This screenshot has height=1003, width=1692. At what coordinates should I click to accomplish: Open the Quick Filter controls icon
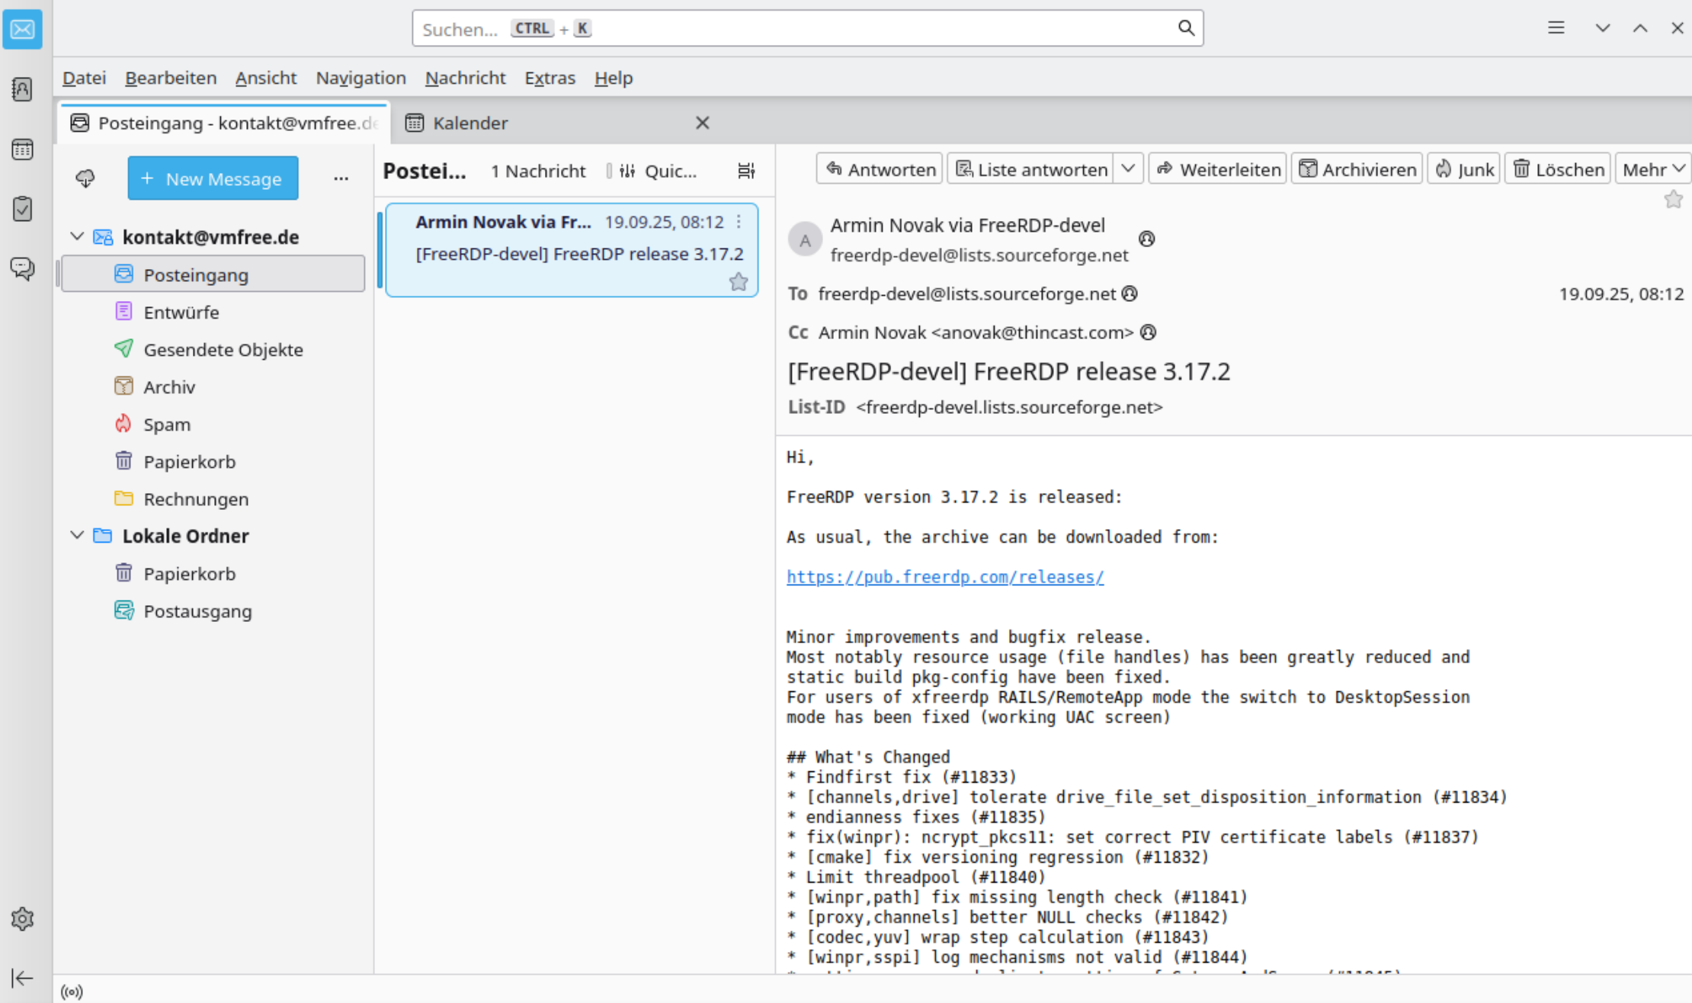point(626,171)
